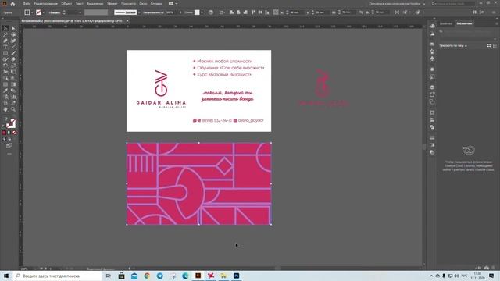500x281 pixels.
Task: Select the Shape Builder tool
Action: [5, 78]
